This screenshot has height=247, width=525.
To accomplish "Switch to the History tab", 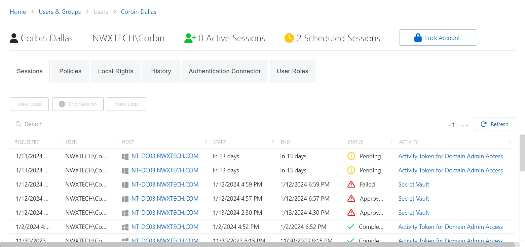I will coord(161,71).
